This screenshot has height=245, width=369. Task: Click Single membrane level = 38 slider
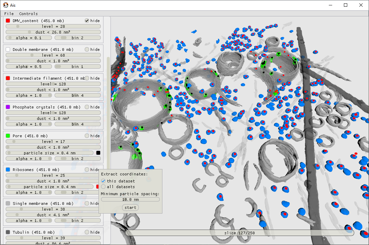52,209
